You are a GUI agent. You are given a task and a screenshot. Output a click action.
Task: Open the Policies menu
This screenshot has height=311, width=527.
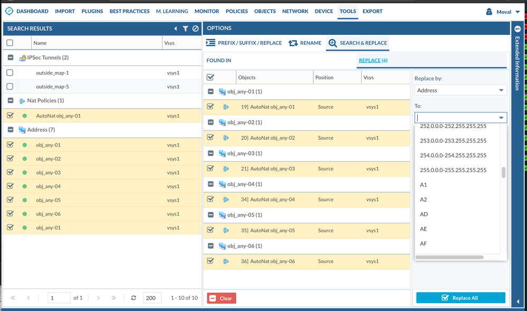point(236,11)
